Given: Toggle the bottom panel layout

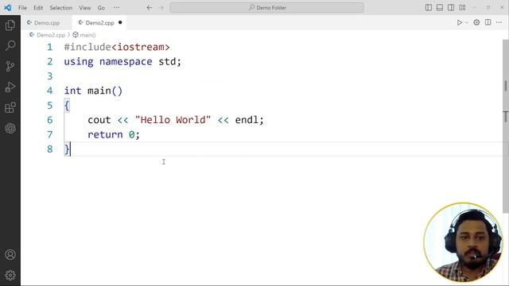Looking at the screenshot, I should coord(440,7).
